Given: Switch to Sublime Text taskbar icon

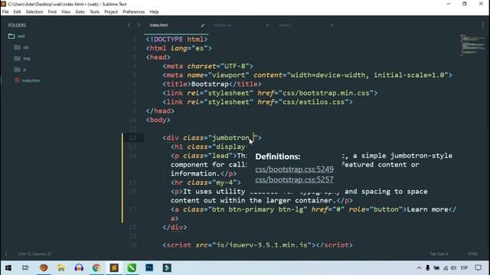Looking at the screenshot, I should [x=114, y=268].
